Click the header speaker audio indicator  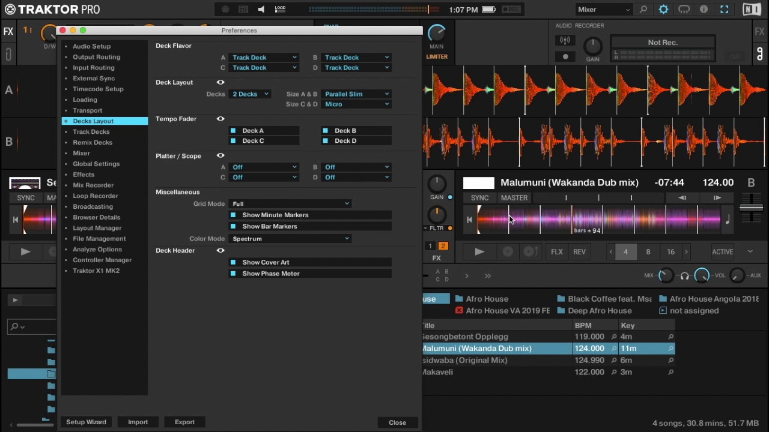coord(261,10)
